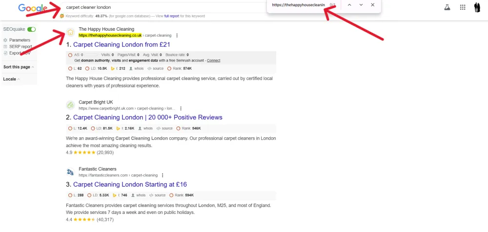488x232 pixels.
Task: Click L: 62 parameter value
Action: pos(75,68)
